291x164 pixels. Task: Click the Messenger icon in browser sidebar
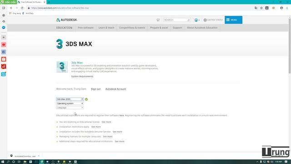click(4, 27)
